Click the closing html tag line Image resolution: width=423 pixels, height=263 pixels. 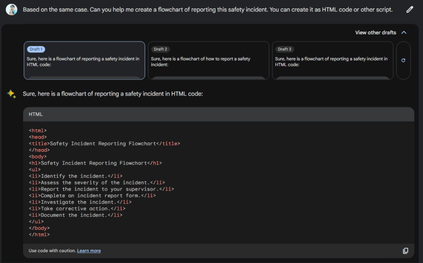[x=39, y=234]
